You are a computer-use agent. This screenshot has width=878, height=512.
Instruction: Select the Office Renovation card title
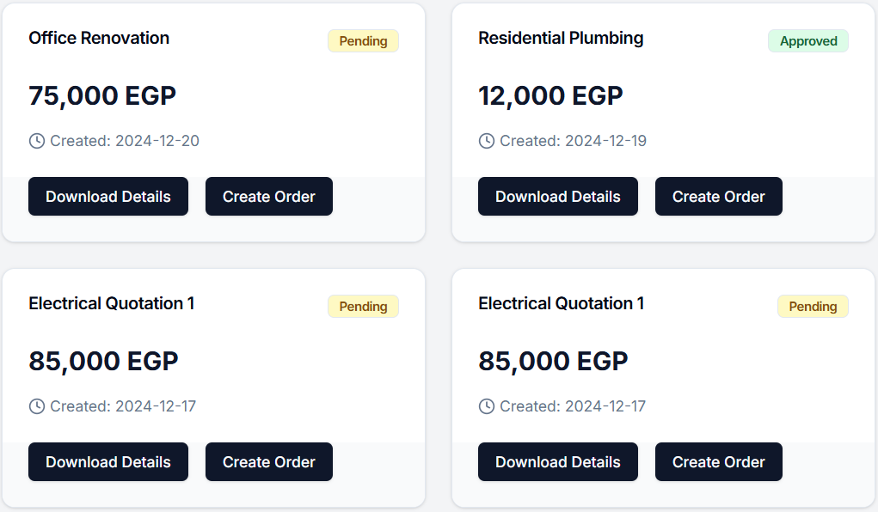[99, 38]
